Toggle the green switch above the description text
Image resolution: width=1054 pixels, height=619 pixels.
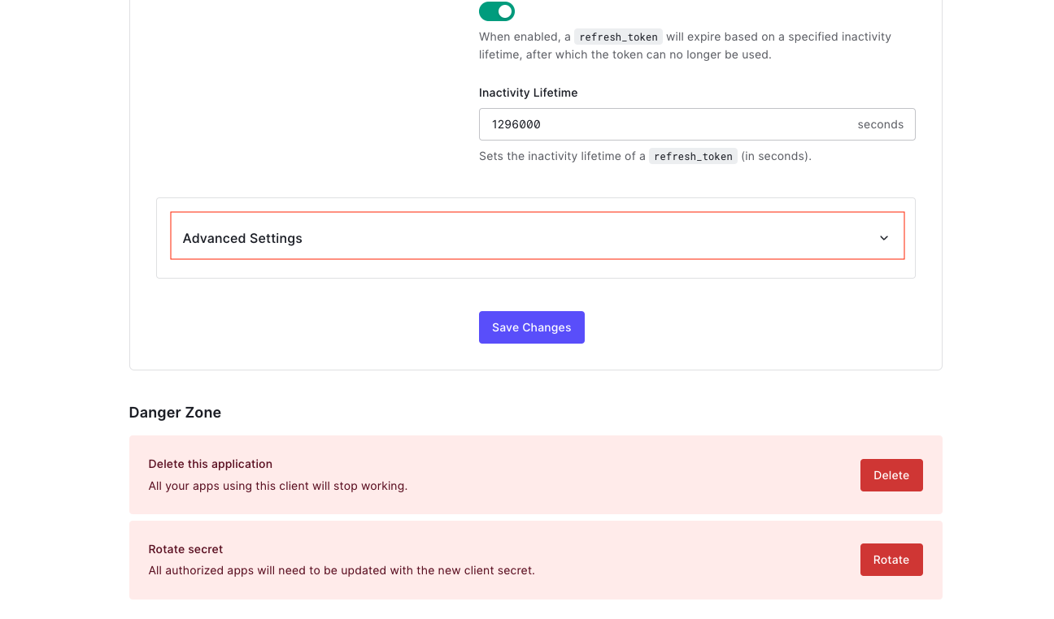(497, 11)
